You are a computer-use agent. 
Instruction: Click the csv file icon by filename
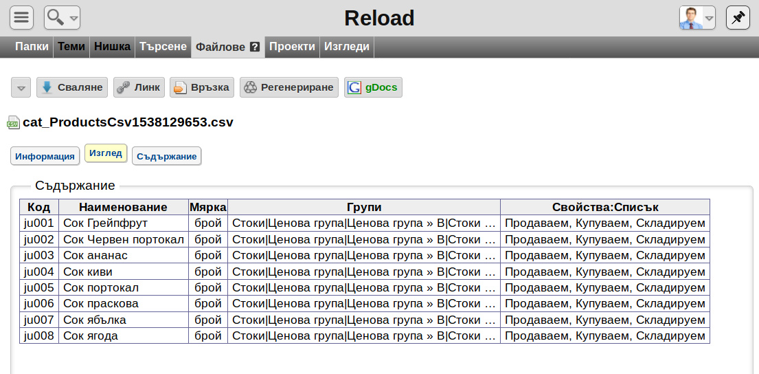(14, 122)
